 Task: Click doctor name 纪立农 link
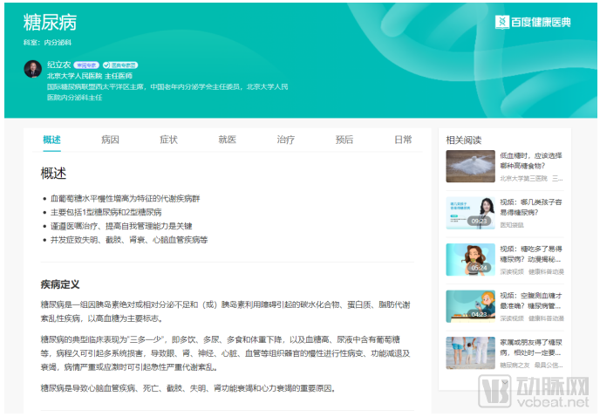[x=59, y=65]
